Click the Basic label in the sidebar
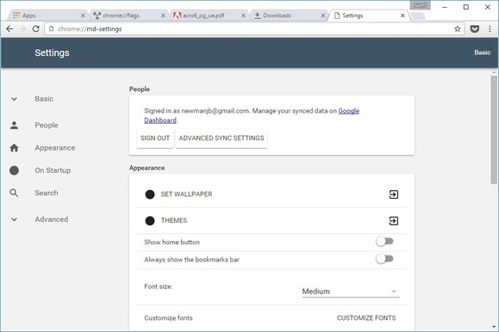The width and height of the screenshot is (499, 332). click(44, 99)
